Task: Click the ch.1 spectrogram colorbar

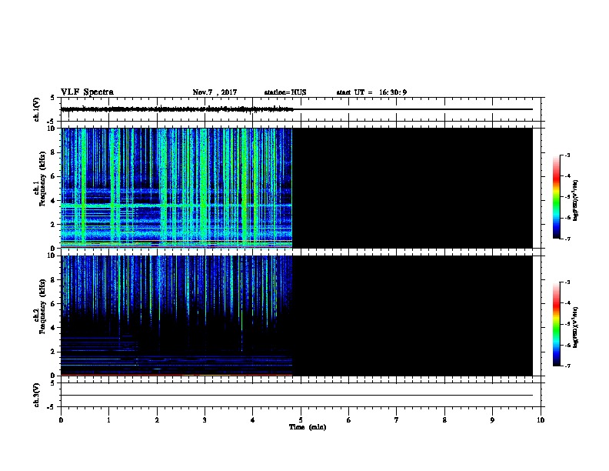Action: pyautogui.click(x=557, y=196)
